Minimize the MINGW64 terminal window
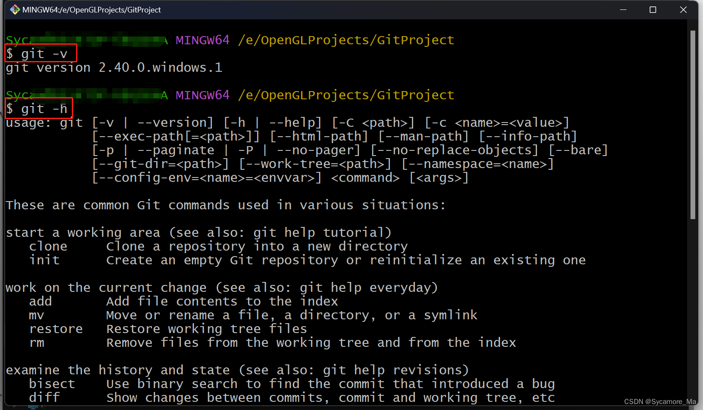The width and height of the screenshot is (703, 410). pyautogui.click(x=623, y=9)
